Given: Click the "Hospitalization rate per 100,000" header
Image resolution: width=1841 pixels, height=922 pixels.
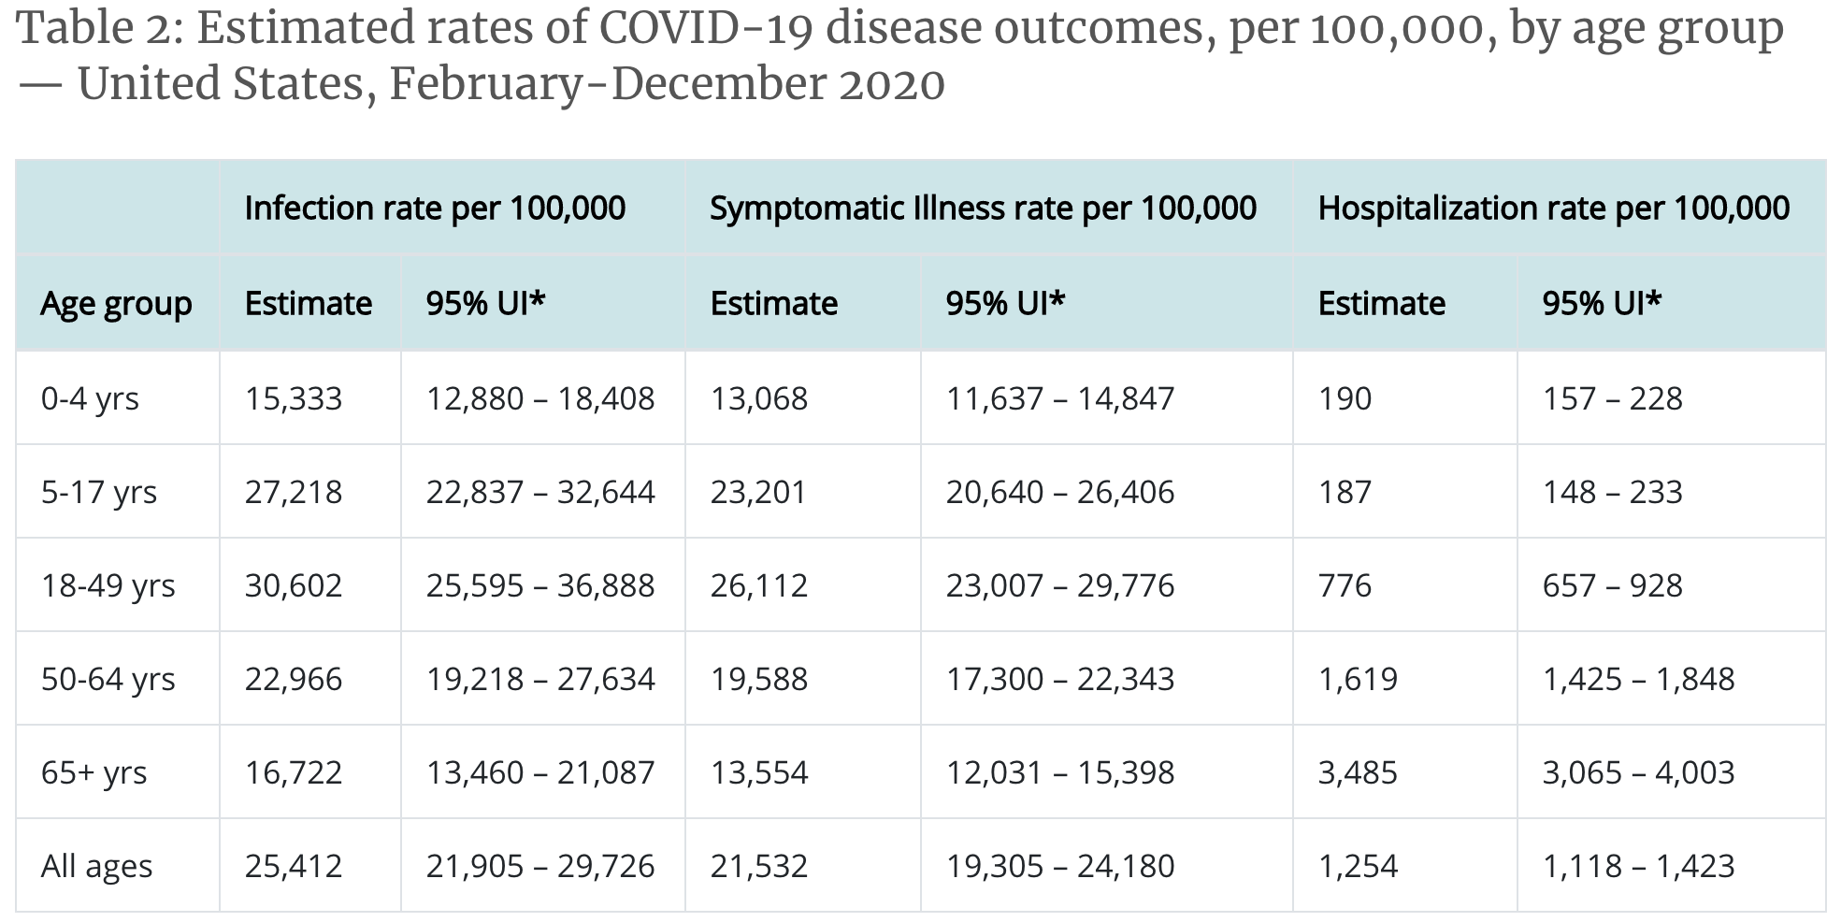Looking at the screenshot, I should (1553, 208).
